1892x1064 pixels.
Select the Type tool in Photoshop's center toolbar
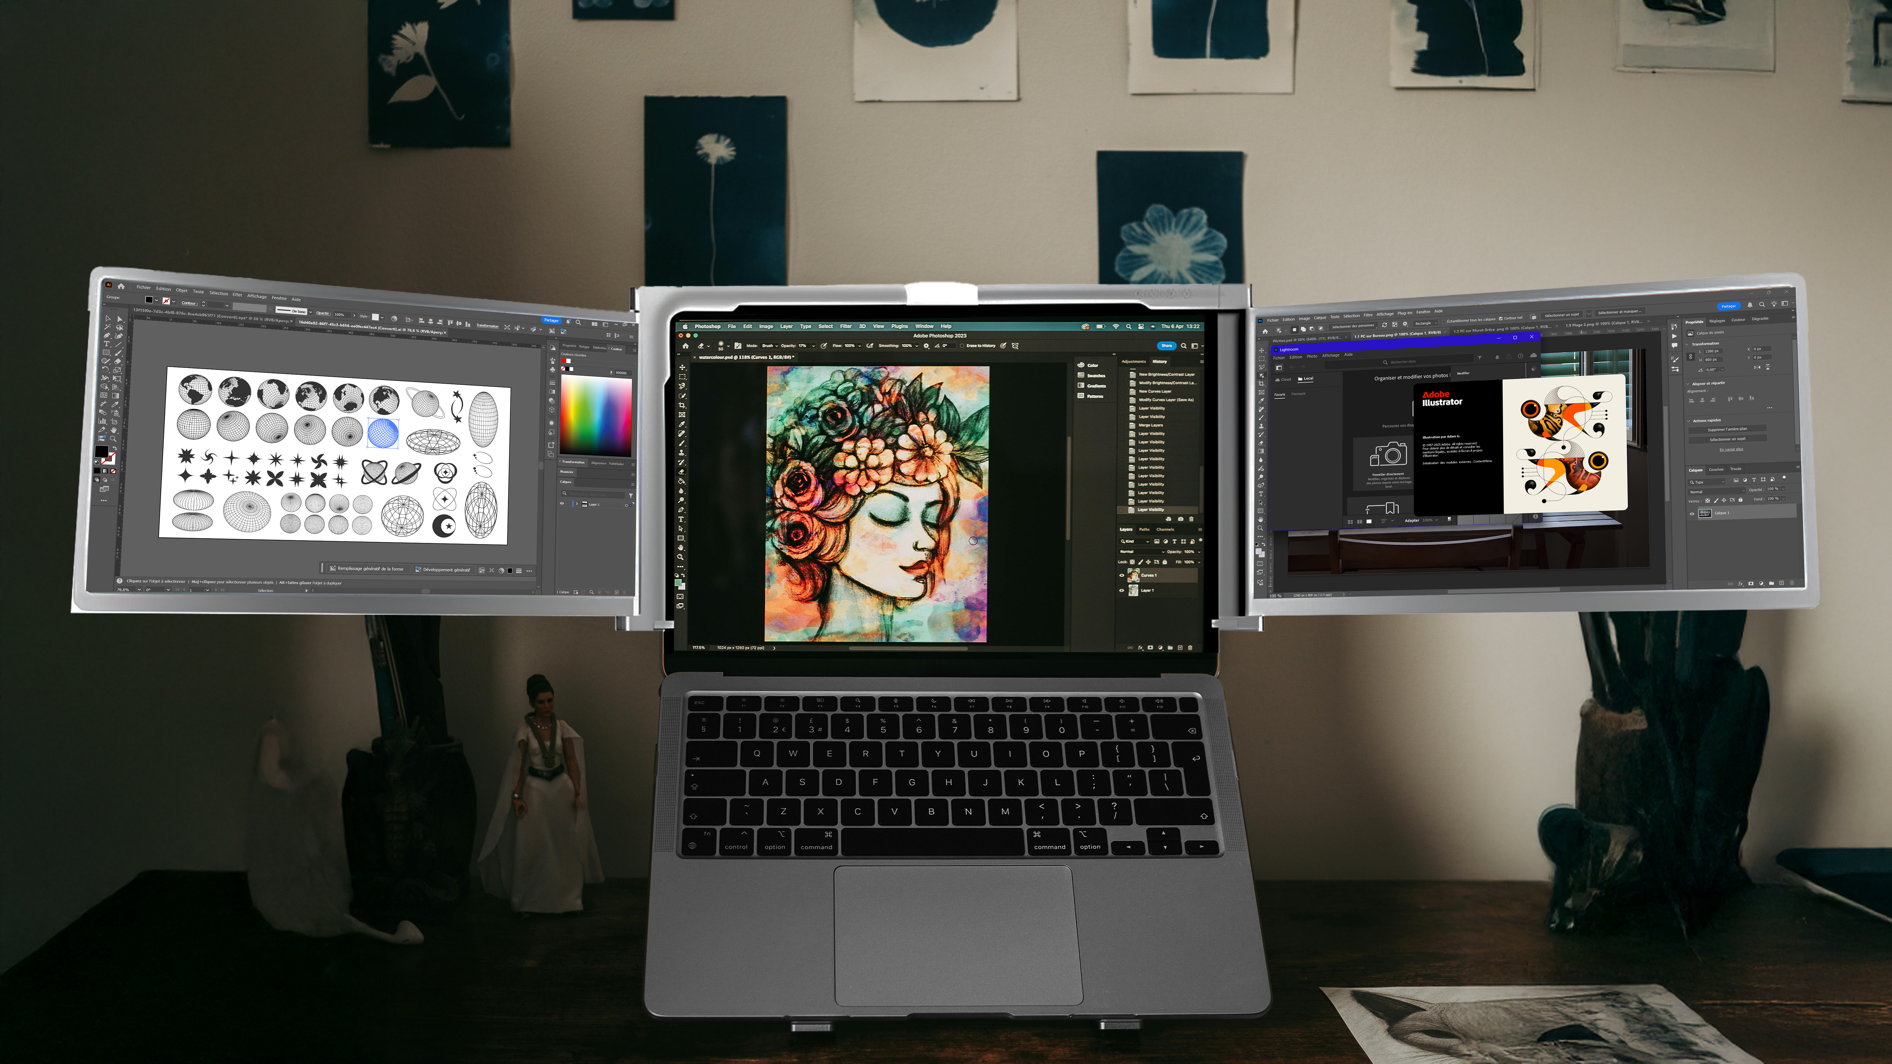coord(681,519)
